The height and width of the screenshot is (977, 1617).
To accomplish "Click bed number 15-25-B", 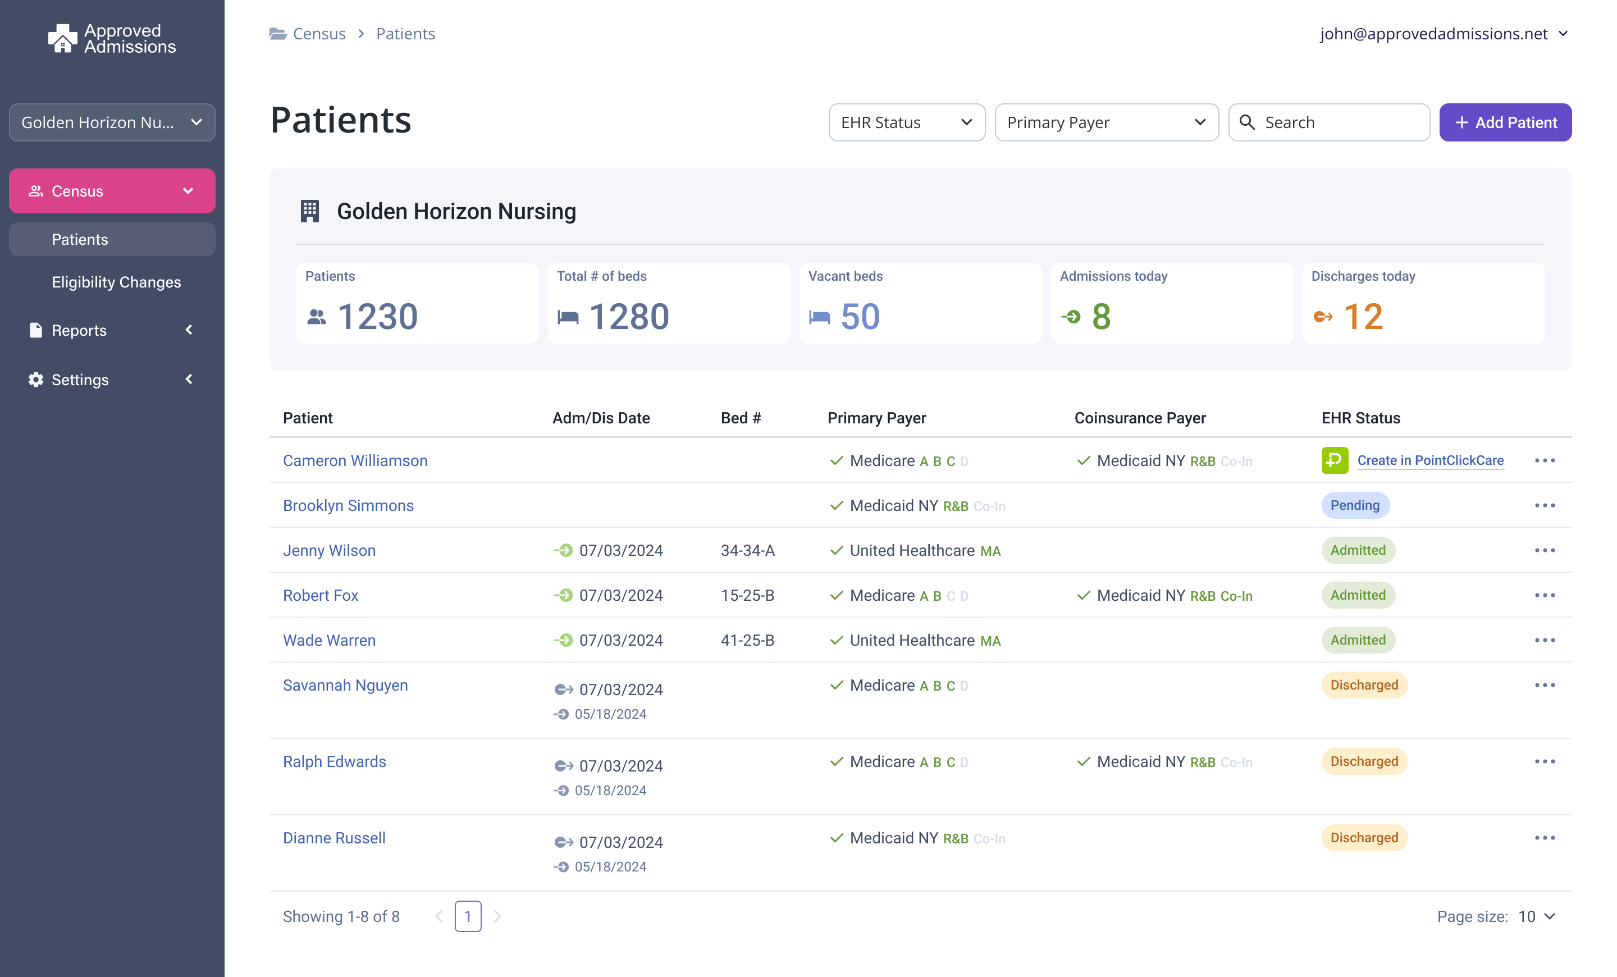I will tap(747, 595).
